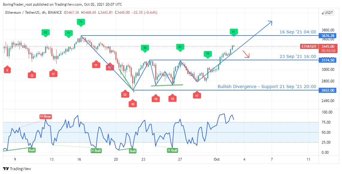Select the 3676.28 resistance price label
The image size is (342, 174).
click(x=327, y=36)
